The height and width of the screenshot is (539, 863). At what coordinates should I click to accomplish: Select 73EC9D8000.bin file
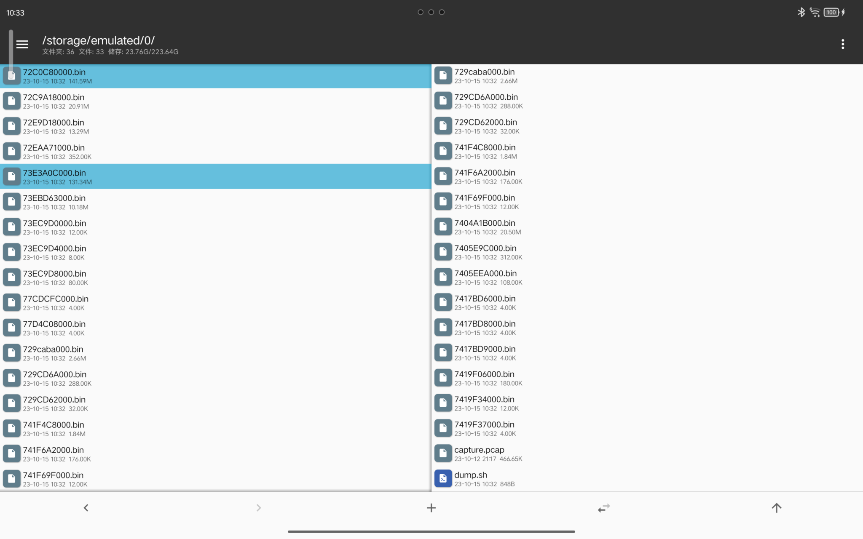coord(216,278)
